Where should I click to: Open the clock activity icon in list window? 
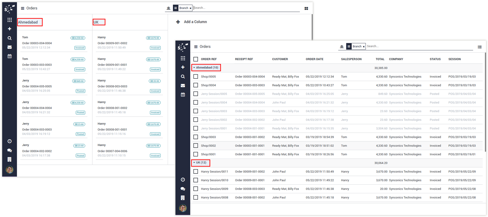183,179
